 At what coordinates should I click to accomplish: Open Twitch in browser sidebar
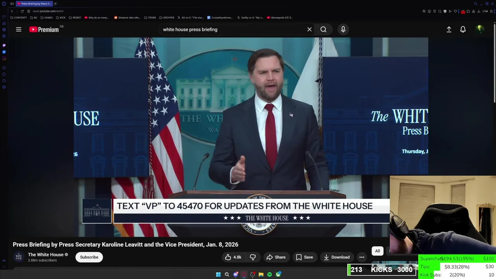4,45
